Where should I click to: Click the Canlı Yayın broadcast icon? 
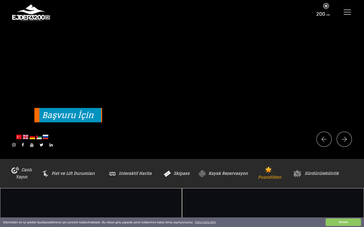pos(15,170)
